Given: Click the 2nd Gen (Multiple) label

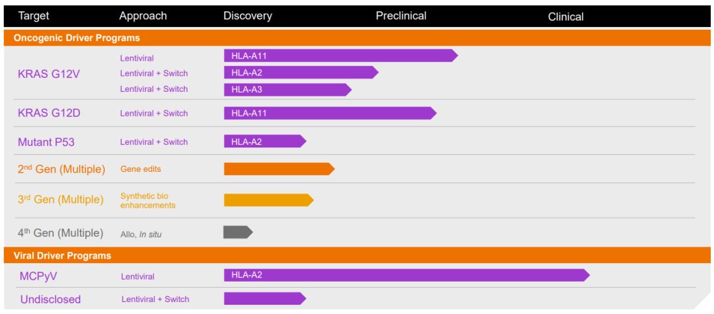Looking at the screenshot, I should (61, 169).
